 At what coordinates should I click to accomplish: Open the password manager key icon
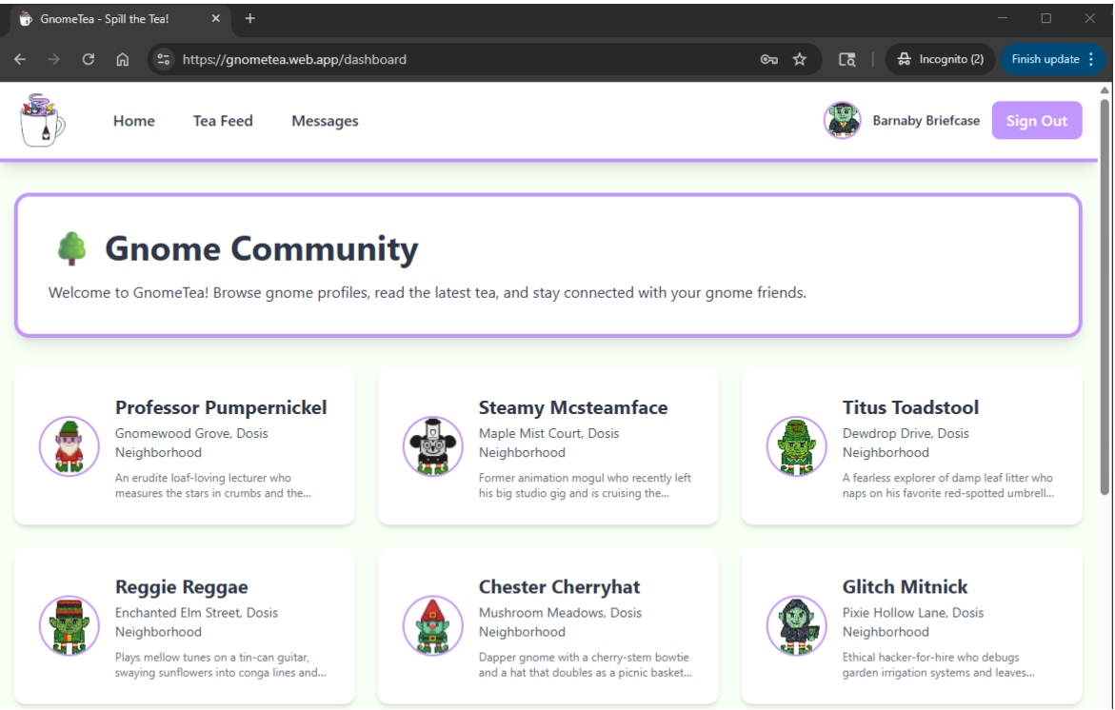pyautogui.click(x=767, y=58)
